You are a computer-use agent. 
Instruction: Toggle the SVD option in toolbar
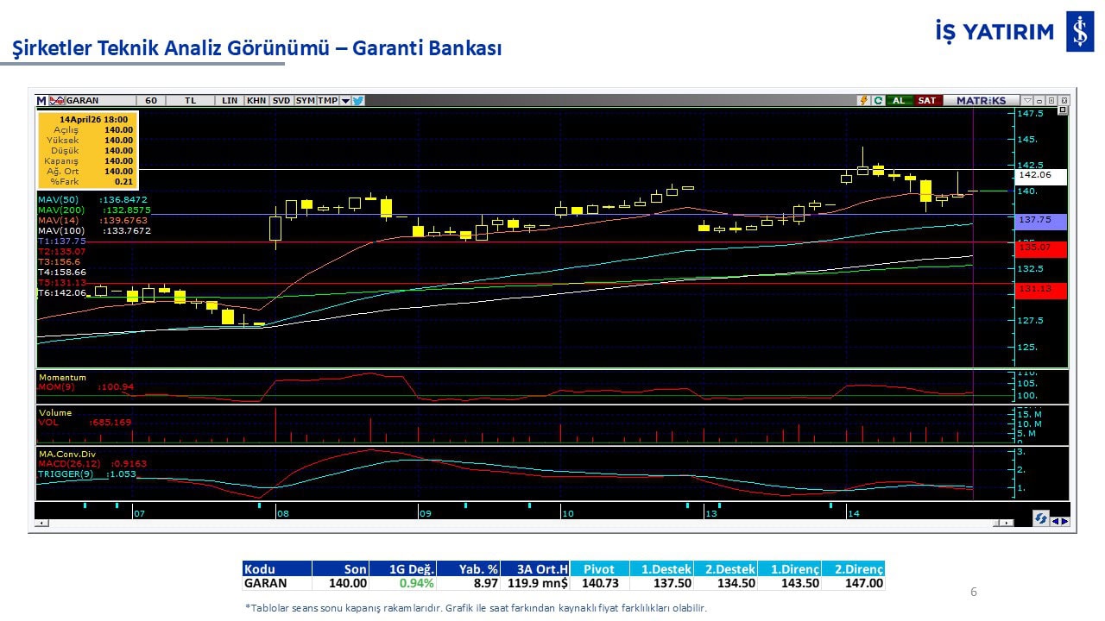[281, 101]
